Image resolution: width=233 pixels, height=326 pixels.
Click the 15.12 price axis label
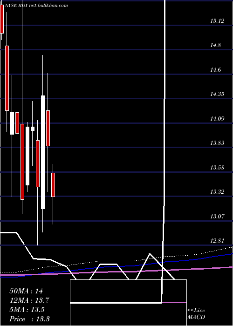pos(217,21)
